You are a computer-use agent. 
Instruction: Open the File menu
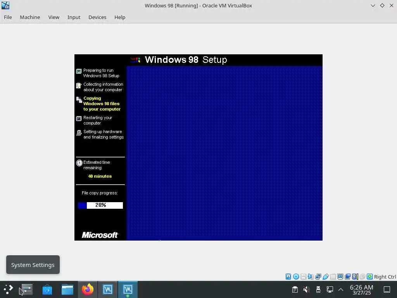pyautogui.click(x=8, y=17)
